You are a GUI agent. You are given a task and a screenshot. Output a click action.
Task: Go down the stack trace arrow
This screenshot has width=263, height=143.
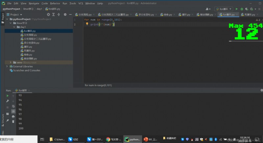[x=13, y=101]
